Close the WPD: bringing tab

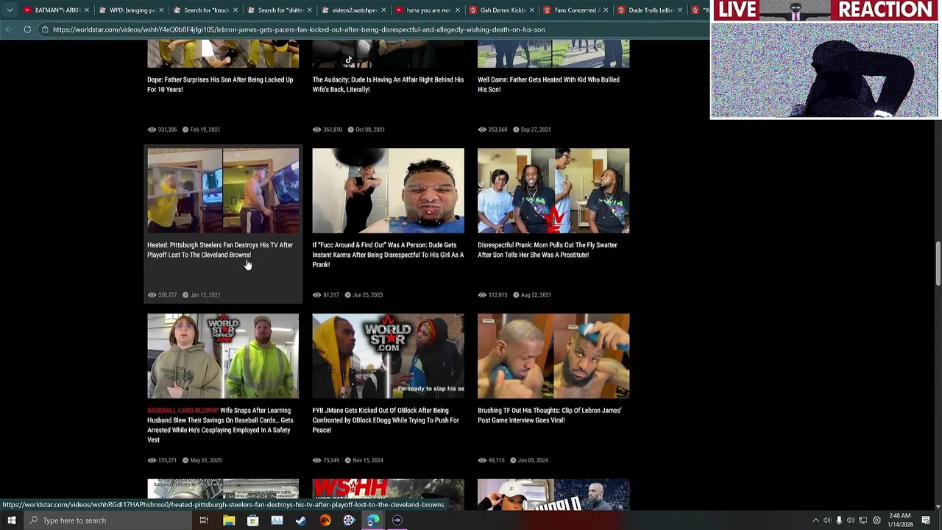(x=161, y=10)
